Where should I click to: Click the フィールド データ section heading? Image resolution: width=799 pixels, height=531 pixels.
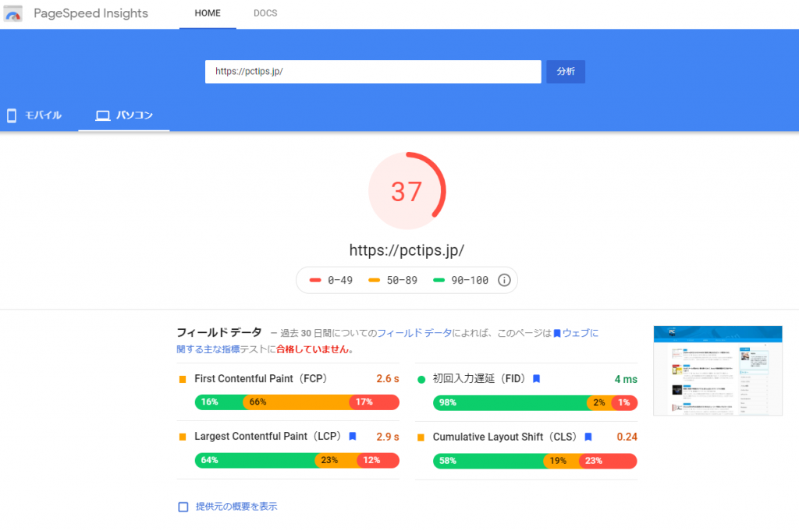point(219,332)
